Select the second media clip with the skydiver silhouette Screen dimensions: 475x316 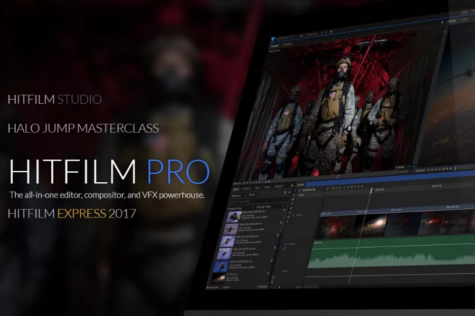point(231,229)
